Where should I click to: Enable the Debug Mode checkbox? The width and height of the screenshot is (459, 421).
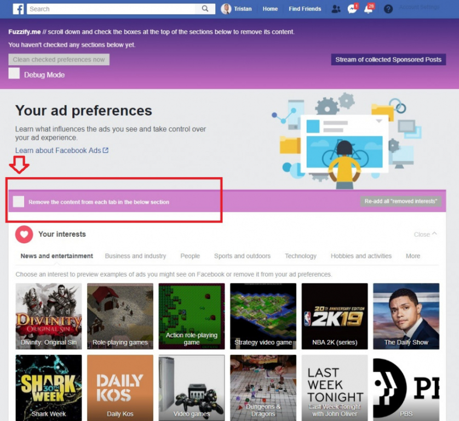click(14, 74)
